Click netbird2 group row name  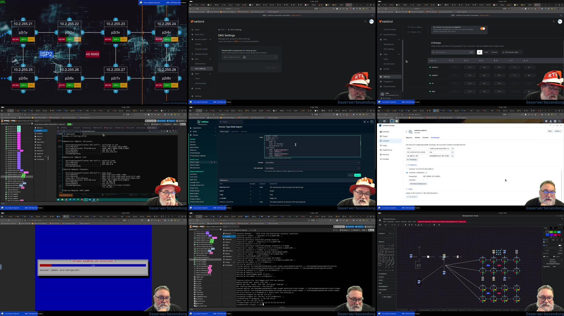435,67
